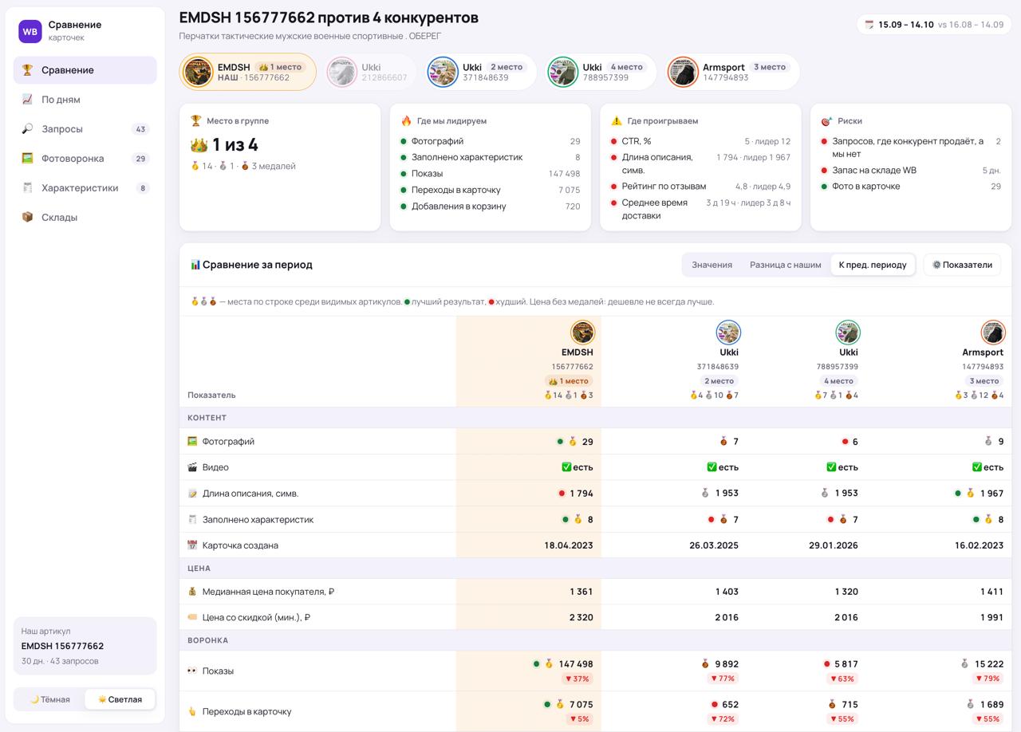
Task: Switch to Светлая theme
Action: [120, 699]
